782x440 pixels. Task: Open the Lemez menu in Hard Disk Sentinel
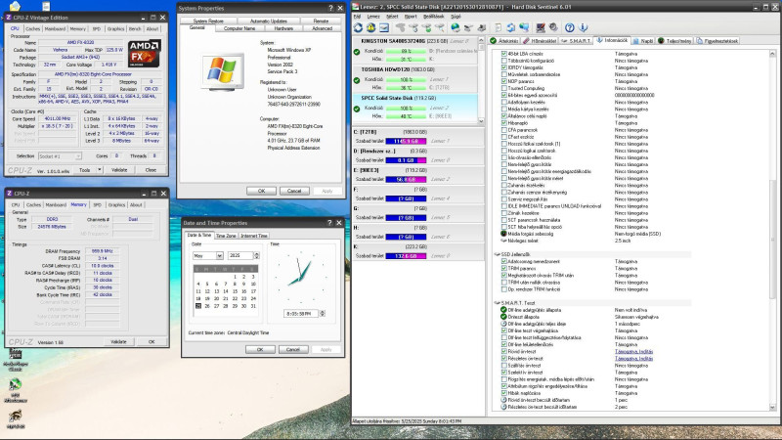pyautogui.click(x=373, y=17)
